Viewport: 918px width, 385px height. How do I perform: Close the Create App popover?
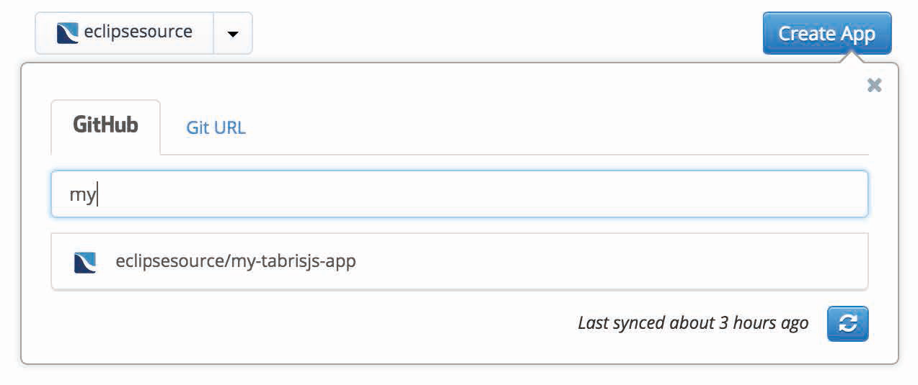874,86
